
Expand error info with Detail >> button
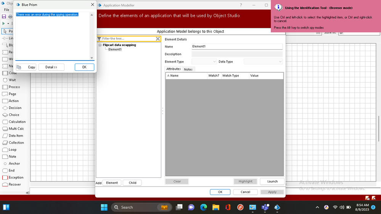pos(51,67)
